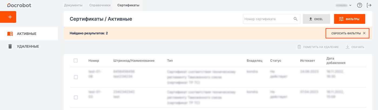This screenshot has height=110, width=378.
Task: Click the download icon for Скачать
Action: (347, 47)
